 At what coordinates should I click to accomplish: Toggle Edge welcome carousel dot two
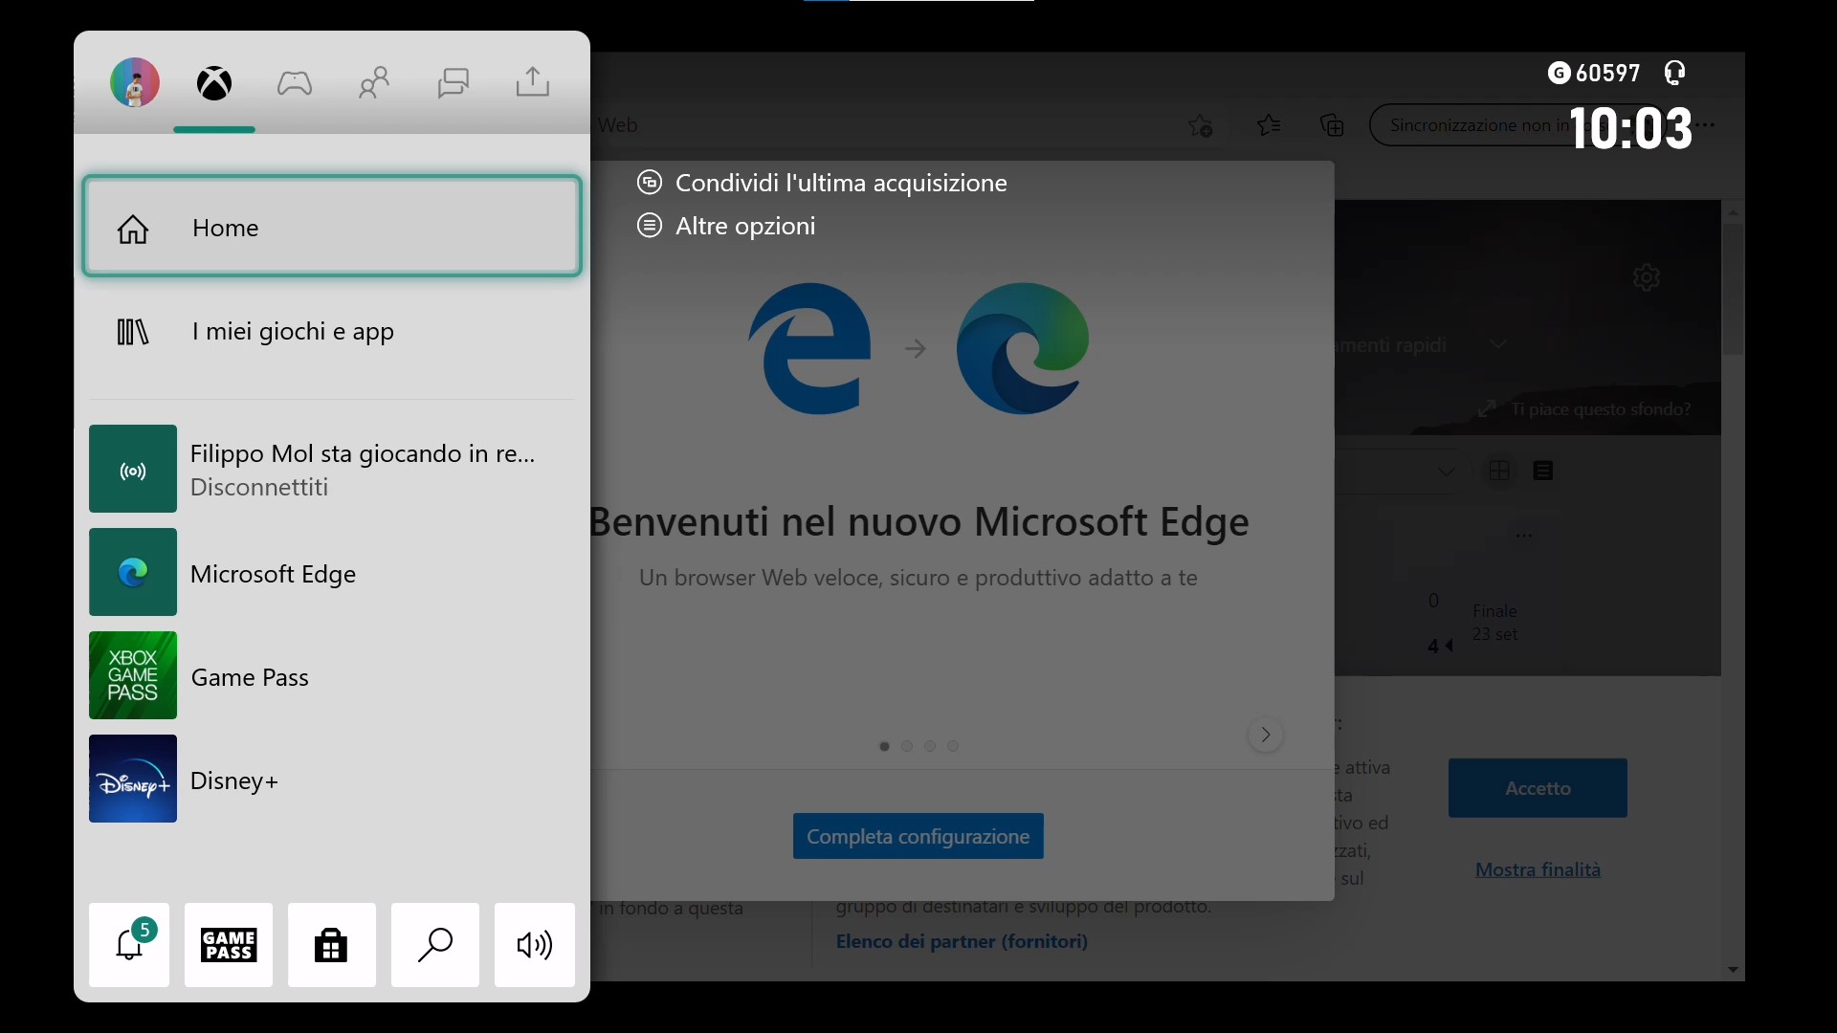[x=907, y=745]
